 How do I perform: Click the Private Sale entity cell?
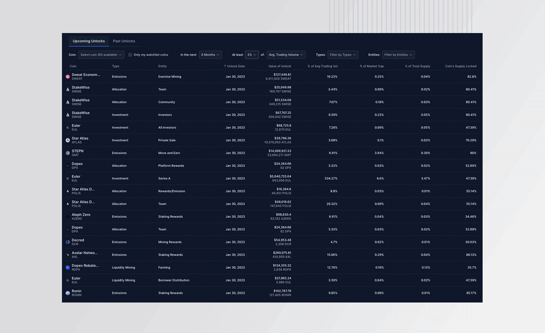[x=167, y=140]
